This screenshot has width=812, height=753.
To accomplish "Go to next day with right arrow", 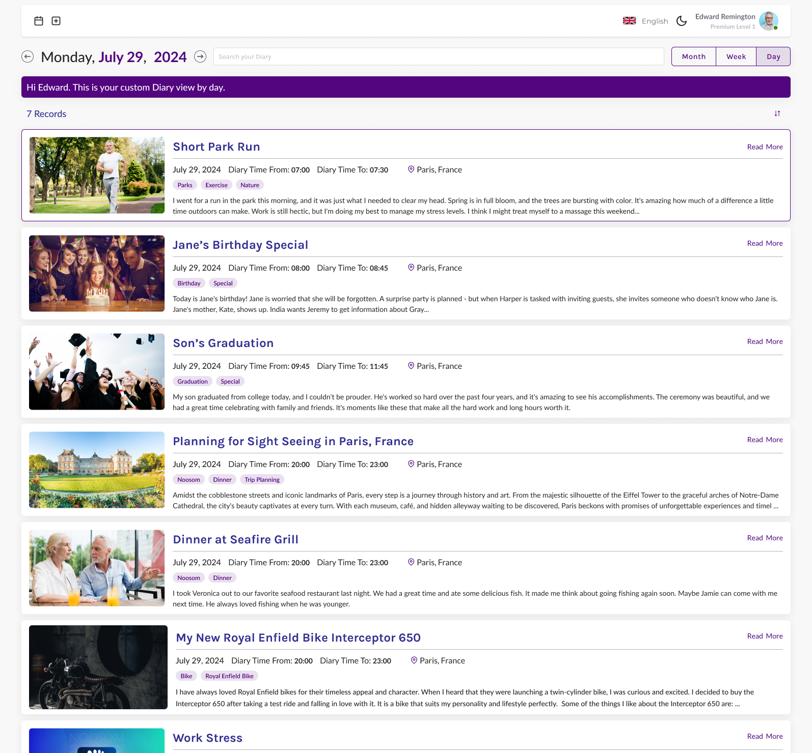I will (x=200, y=56).
